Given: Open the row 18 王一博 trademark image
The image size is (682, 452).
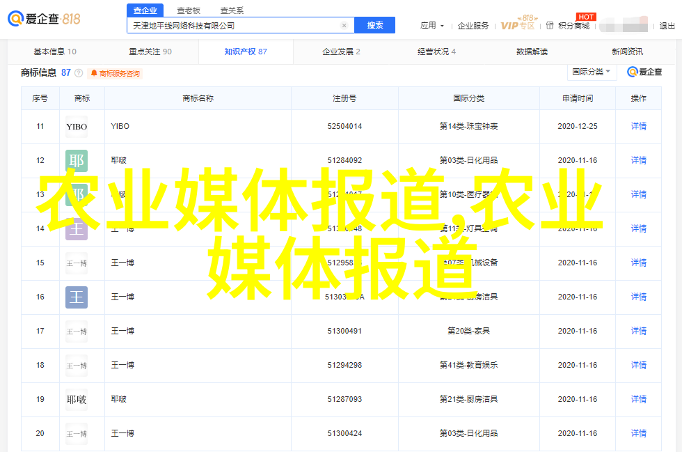Looking at the screenshot, I should 77,366.
